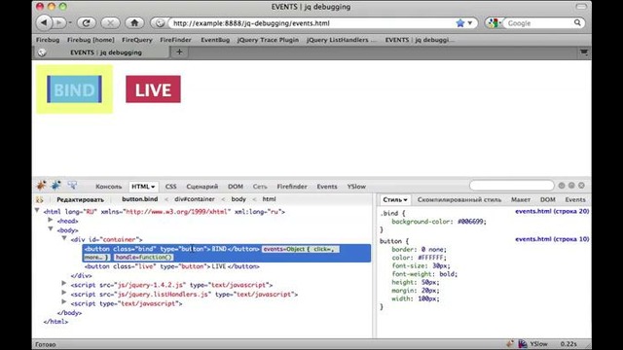Bookmark the page with the star icon
This screenshot has width=623, height=350.
(x=460, y=23)
